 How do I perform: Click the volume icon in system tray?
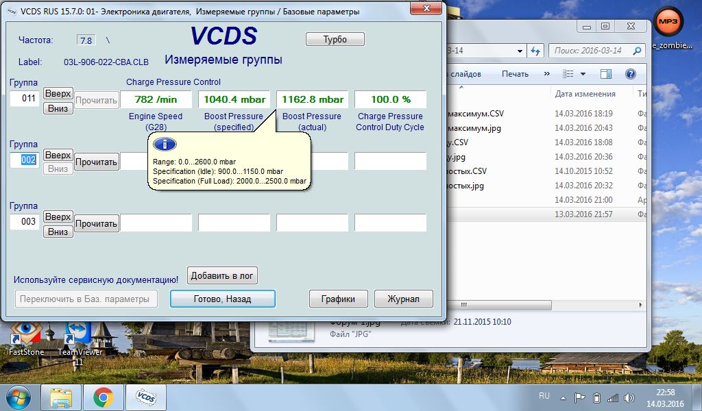coord(629,397)
